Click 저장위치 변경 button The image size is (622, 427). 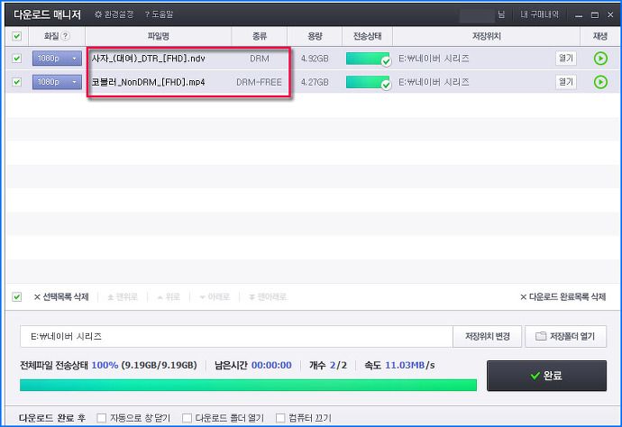(487, 337)
